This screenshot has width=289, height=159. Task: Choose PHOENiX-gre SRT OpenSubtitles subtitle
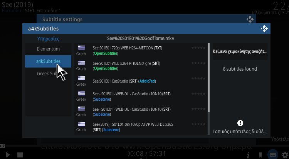[x=141, y=66]
